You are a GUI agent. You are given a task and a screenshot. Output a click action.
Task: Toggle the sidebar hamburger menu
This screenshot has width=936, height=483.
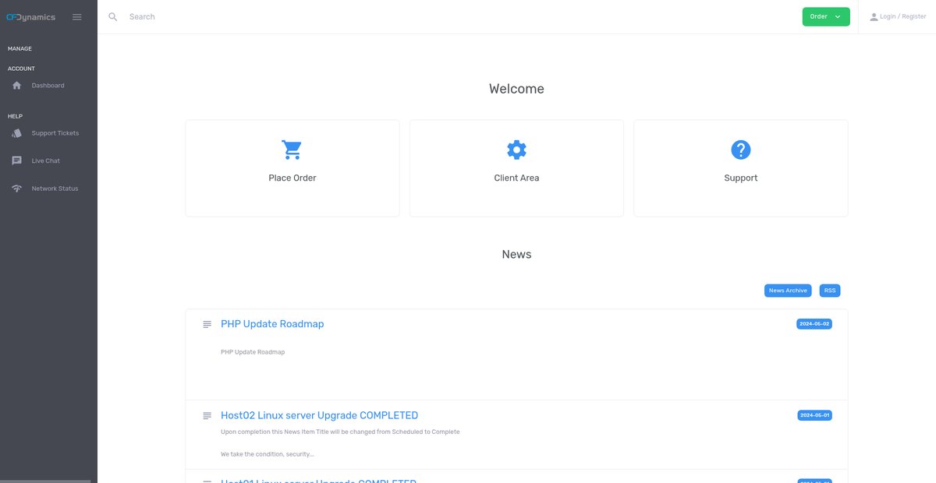[x=77, y=17]
